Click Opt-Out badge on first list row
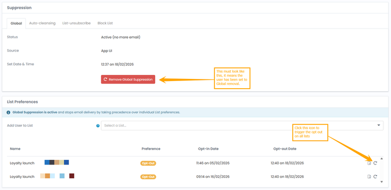Image resolution: width=391 pixels, height=190 pixels. (148, 164)
